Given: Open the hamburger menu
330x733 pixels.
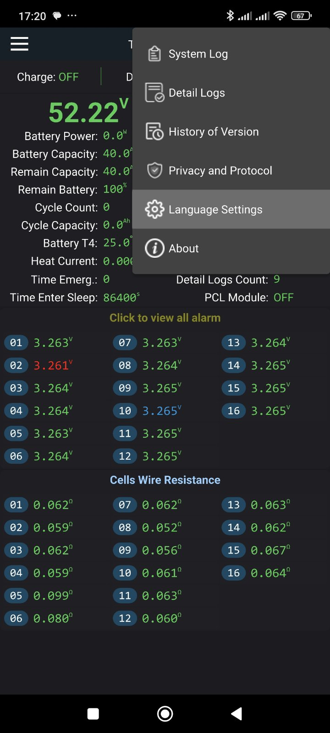Looking at the screenshot, I should 19,44.
